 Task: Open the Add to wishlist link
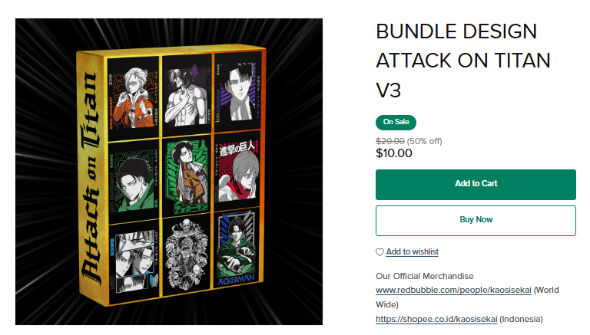[x=412, y=251]
